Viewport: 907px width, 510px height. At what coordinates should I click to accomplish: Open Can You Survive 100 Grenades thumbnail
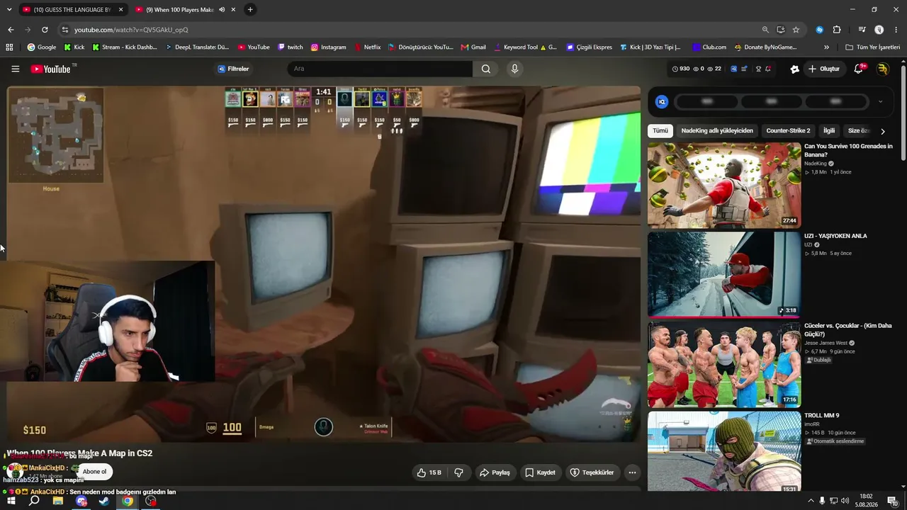point(724,185)
